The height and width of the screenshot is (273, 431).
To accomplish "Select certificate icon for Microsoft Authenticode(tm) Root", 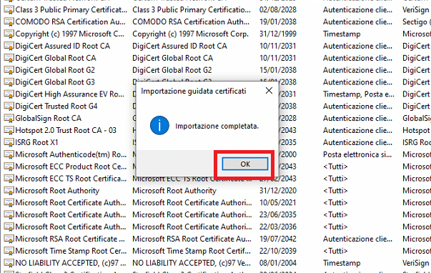I will tap(9, 154).
